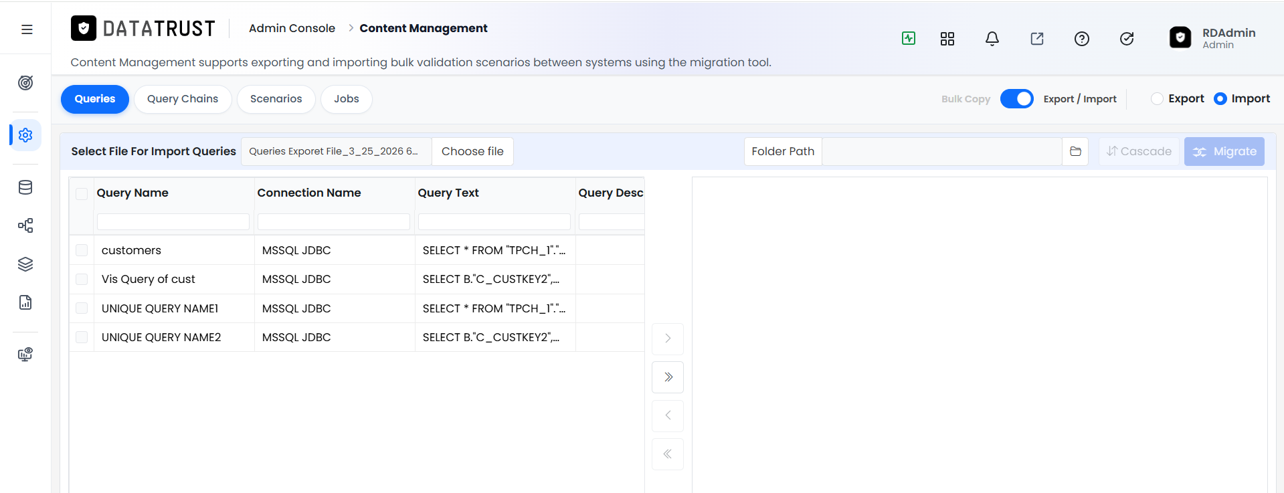
Task: Open the apps grid icon
Action: (x=947, y=39)
